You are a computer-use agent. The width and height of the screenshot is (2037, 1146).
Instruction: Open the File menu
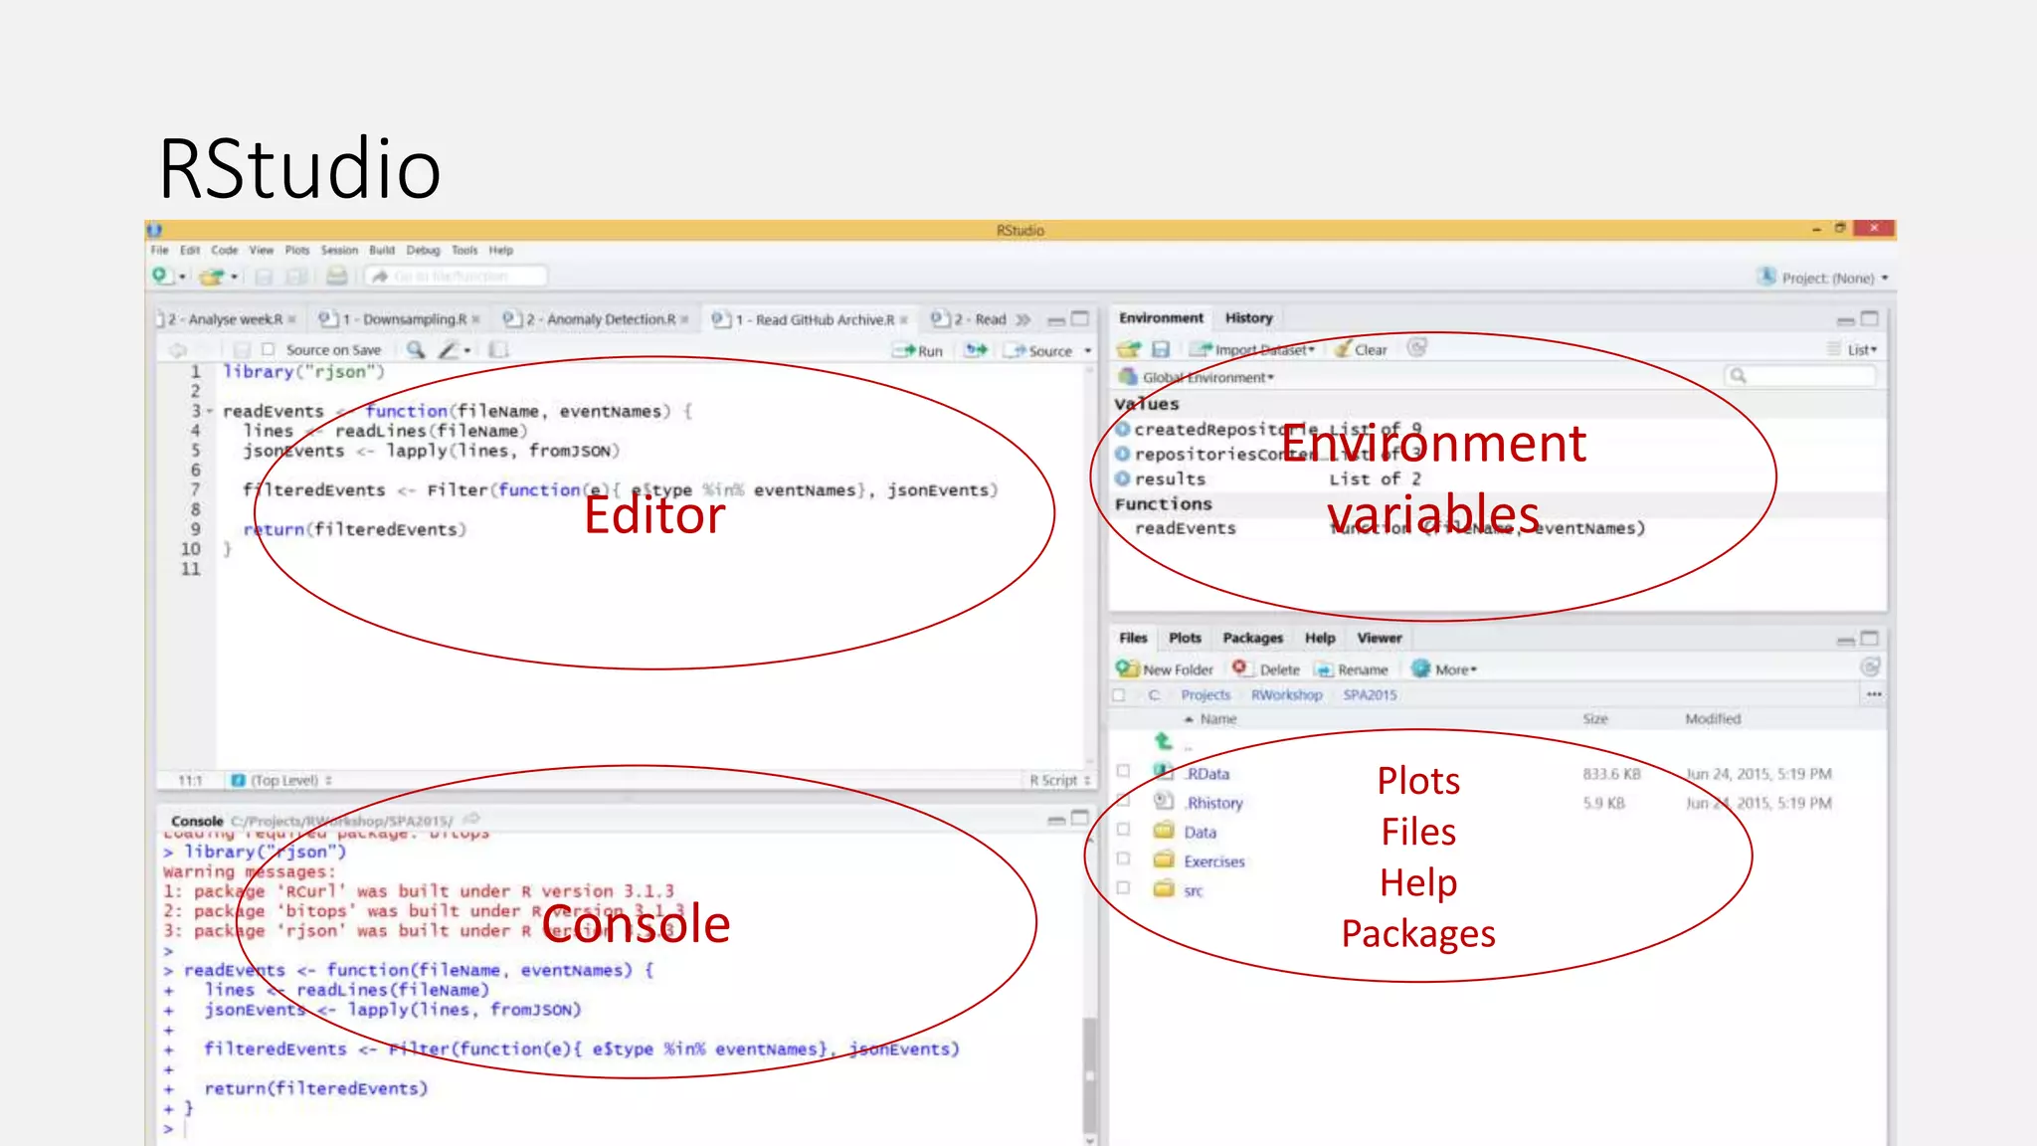159,250
